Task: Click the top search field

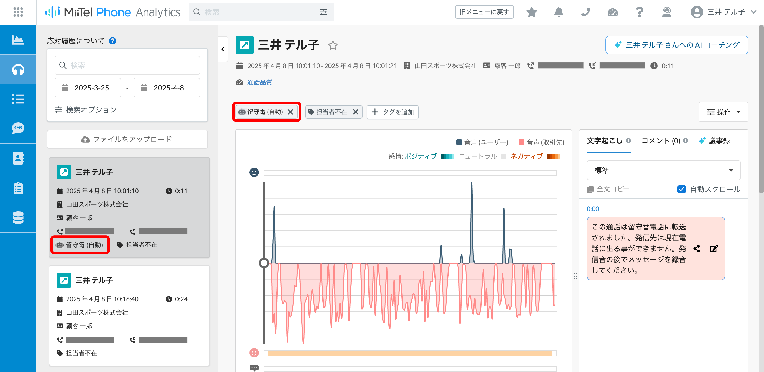Action: click(261, 12)
